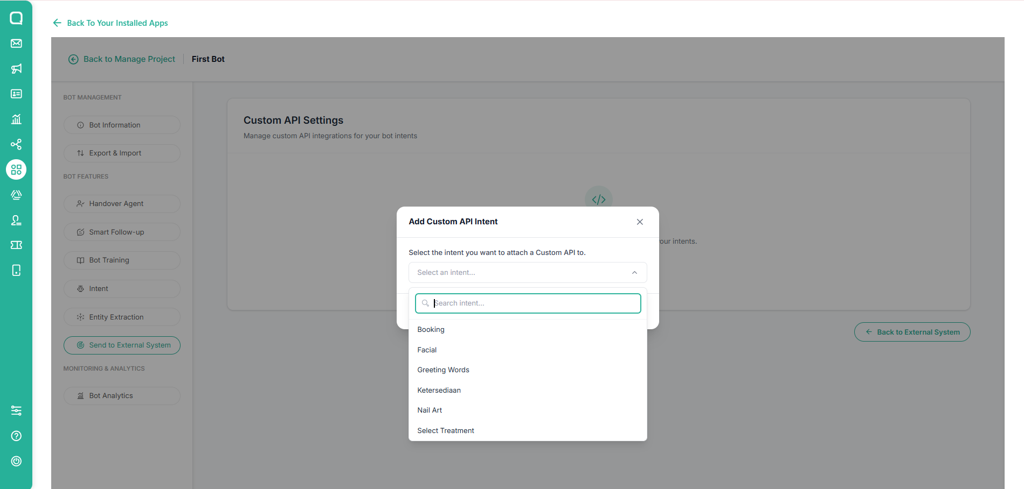Select Ketersediaan intent option

point(528,390)
